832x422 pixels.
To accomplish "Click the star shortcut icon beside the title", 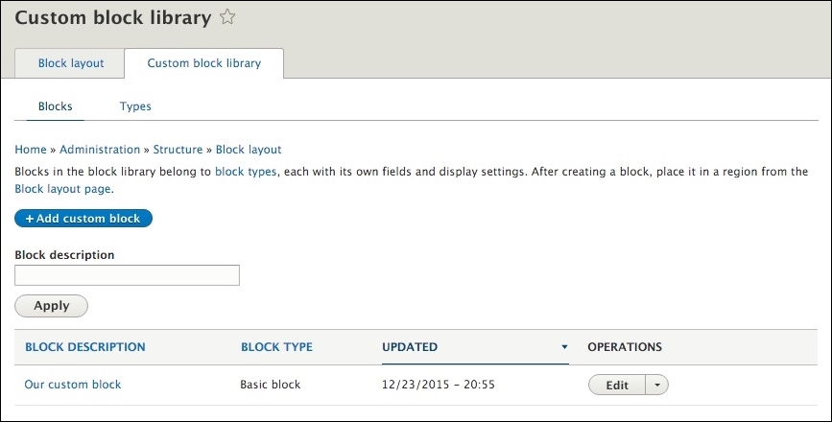I will click(x=227, y=17).
